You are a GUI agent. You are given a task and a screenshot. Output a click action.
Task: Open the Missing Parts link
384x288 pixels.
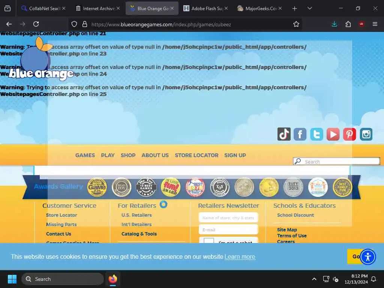(61, 224)
